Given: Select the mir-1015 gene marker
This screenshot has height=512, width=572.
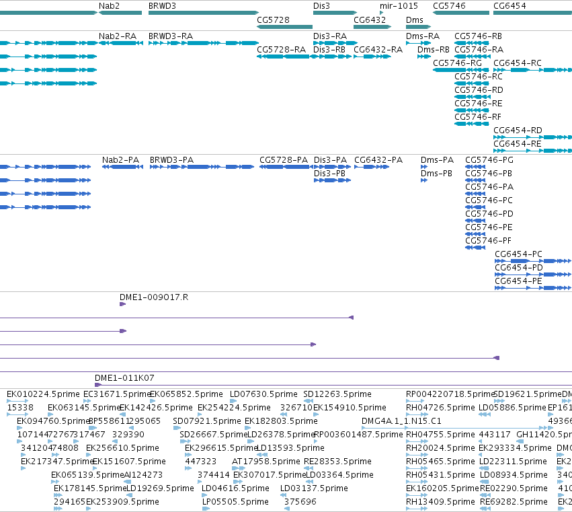Looking at the screenshot, I should [x=382, y=13].
